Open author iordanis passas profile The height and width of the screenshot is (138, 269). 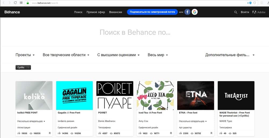pos(66,121)
